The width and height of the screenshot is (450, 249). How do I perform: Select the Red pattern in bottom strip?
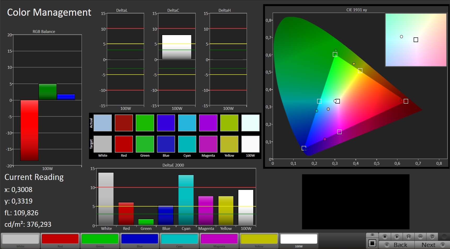60,241
